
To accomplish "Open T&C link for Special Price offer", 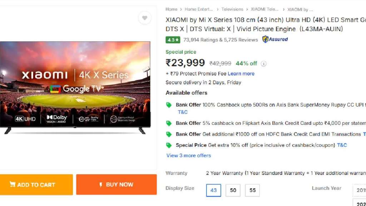I will 342,145.
